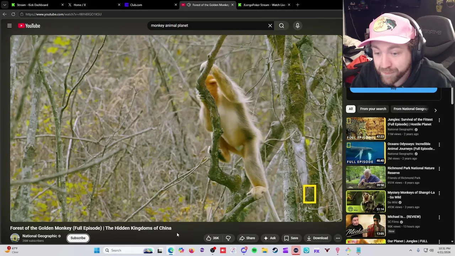Open Microsoft Edge from the taskbar
This screenshot has width=455, height=256.
click(171, 250)
